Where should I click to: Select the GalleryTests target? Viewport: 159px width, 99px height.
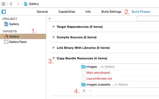click(18, 42)
